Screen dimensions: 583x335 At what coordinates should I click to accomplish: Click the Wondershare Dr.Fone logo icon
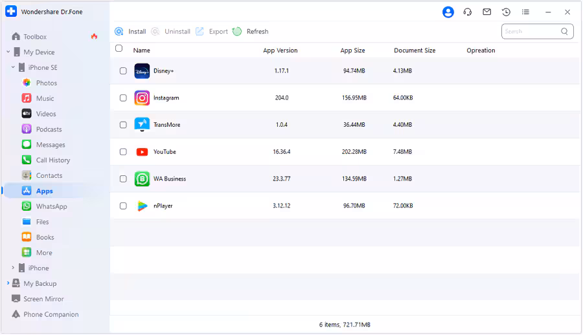pos(11,12)
